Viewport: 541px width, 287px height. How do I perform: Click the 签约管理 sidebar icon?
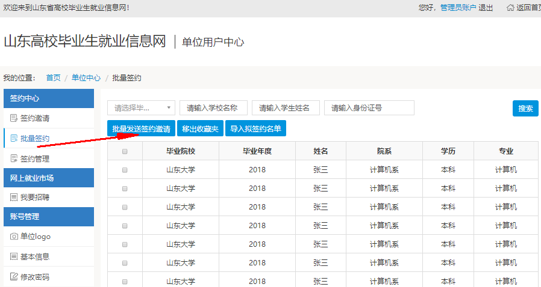(14, 159)
